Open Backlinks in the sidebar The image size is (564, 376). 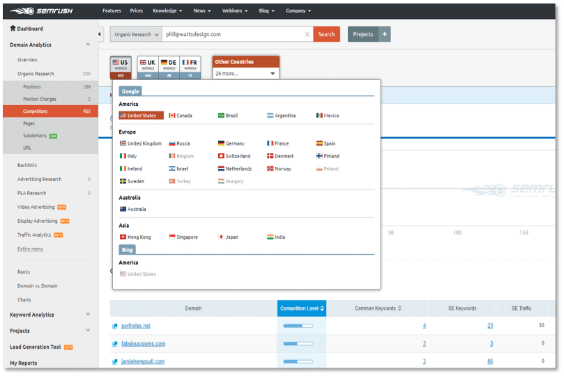pos(28,165)
